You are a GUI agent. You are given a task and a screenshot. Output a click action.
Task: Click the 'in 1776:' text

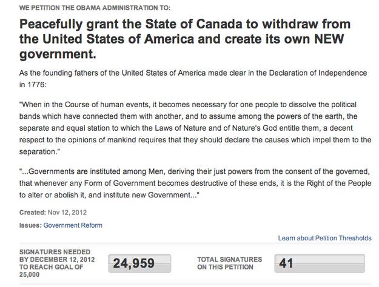[x=33, y=85]
